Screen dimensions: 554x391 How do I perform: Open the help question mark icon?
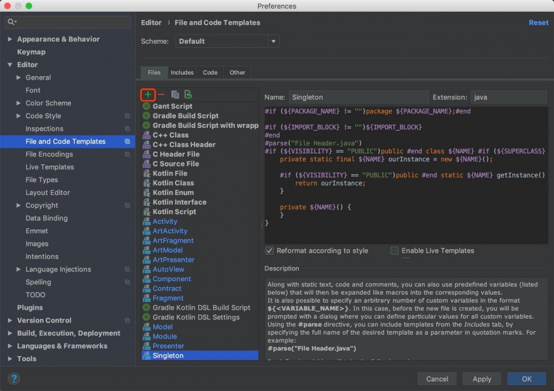point(14,379)
